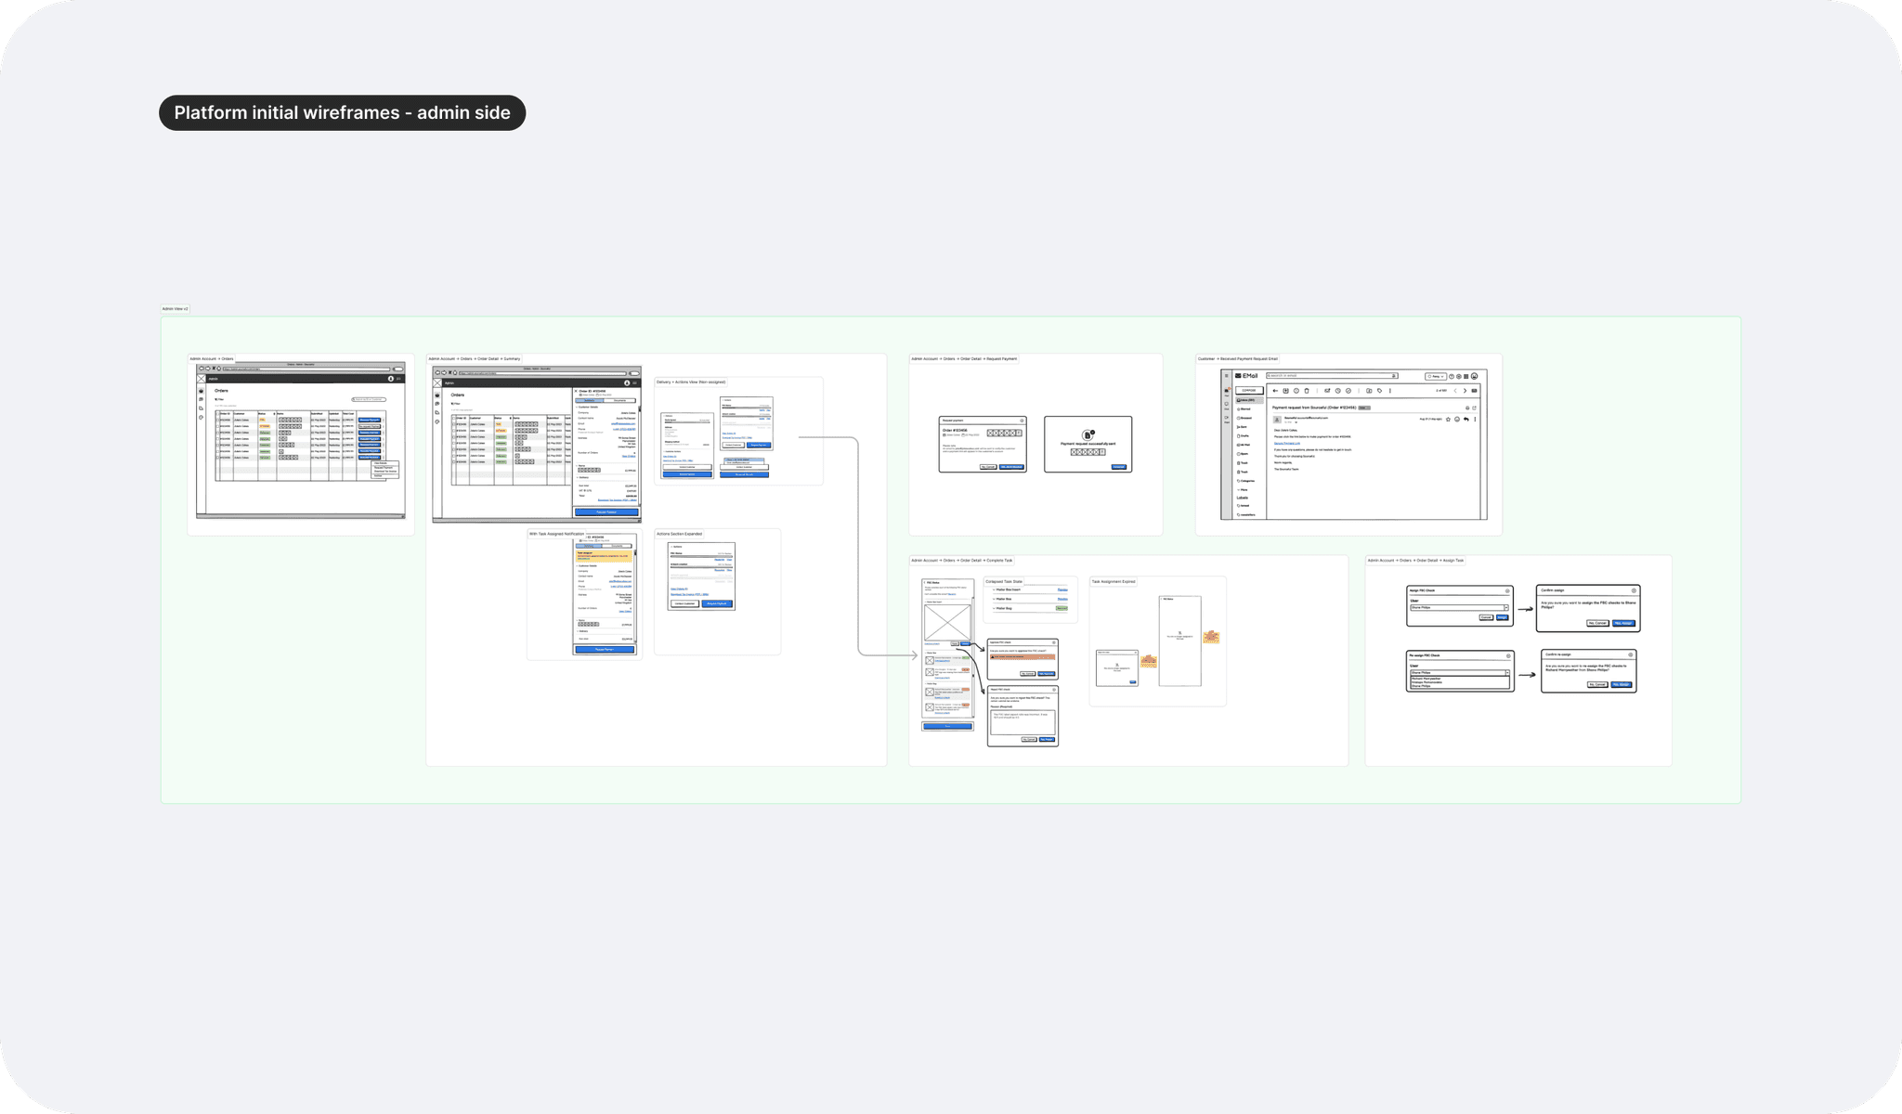
Task: Click the trash icon in email toolbar
Action: point(1307,391)
